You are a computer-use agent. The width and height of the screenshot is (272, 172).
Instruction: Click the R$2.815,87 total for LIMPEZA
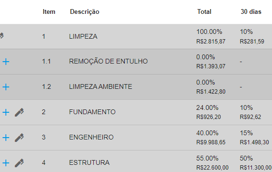tap(211, 42)
